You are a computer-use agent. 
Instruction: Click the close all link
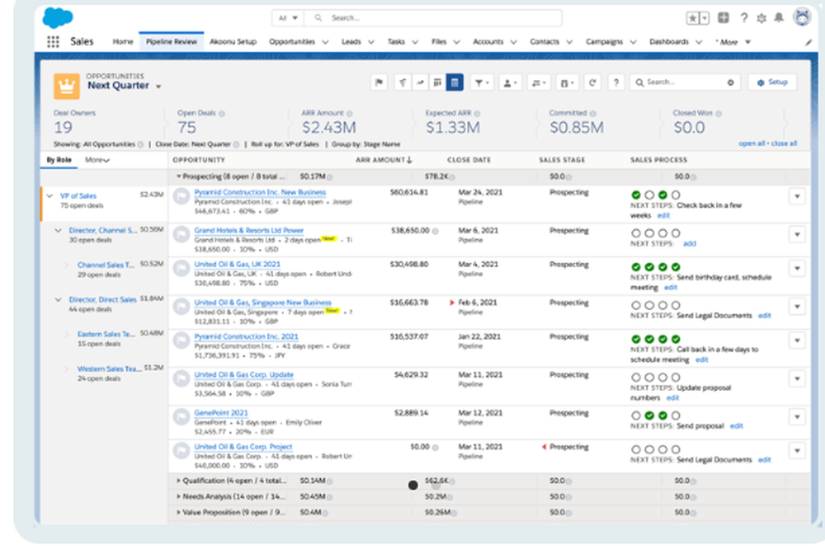coord(784,144)
